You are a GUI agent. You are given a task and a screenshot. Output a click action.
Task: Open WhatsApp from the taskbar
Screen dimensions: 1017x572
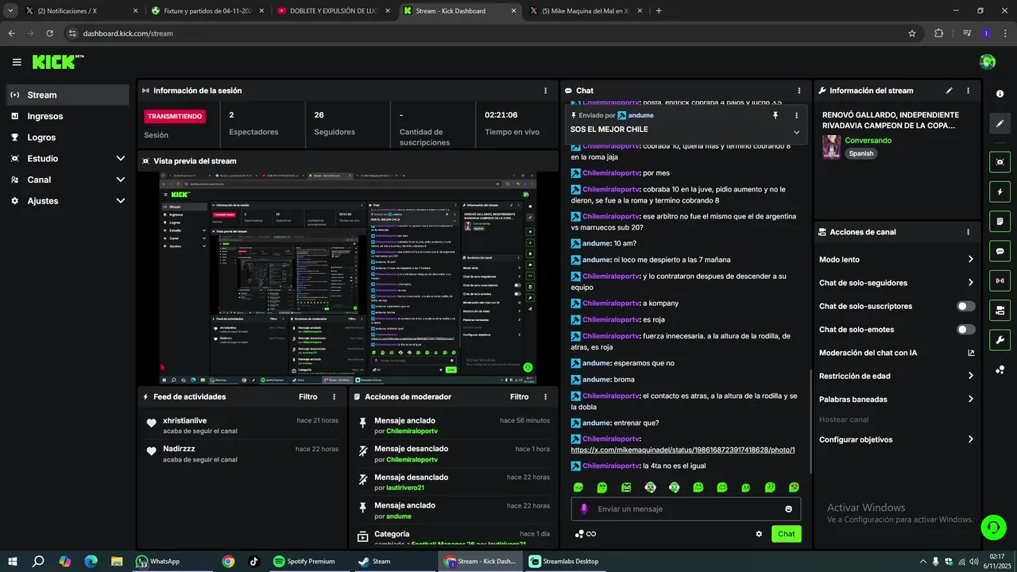(x=157, y=562)
